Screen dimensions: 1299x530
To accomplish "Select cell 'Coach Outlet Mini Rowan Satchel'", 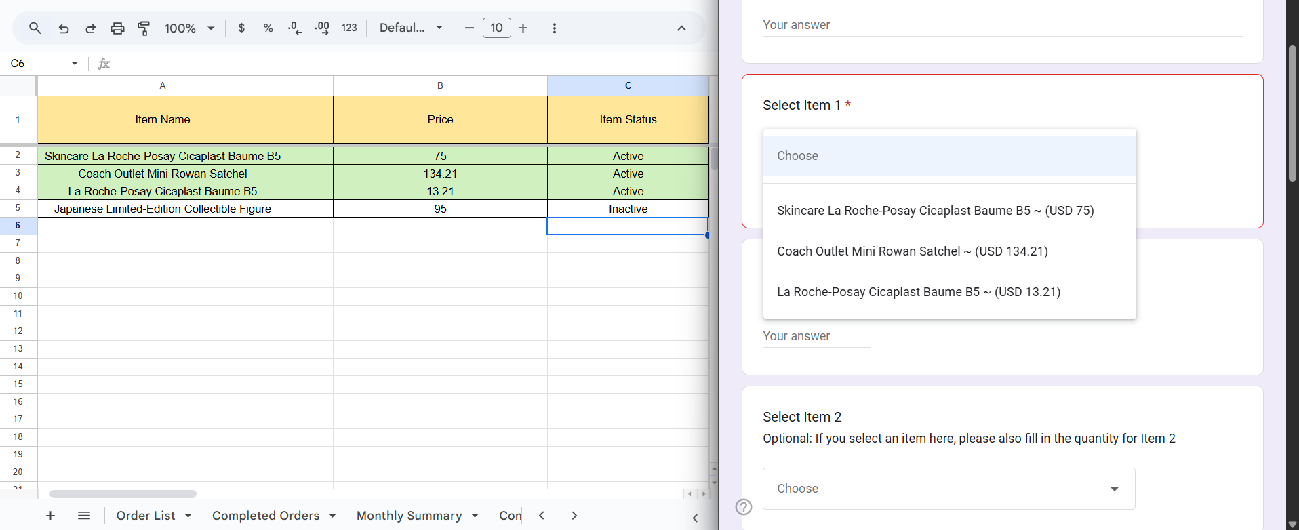I will (185, 174).
